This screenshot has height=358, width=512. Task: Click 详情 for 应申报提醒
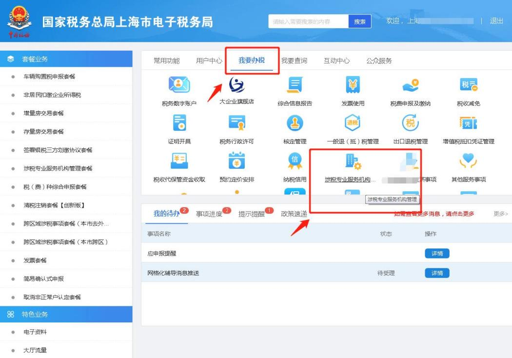pyautogui.click(x=437, y=254)
